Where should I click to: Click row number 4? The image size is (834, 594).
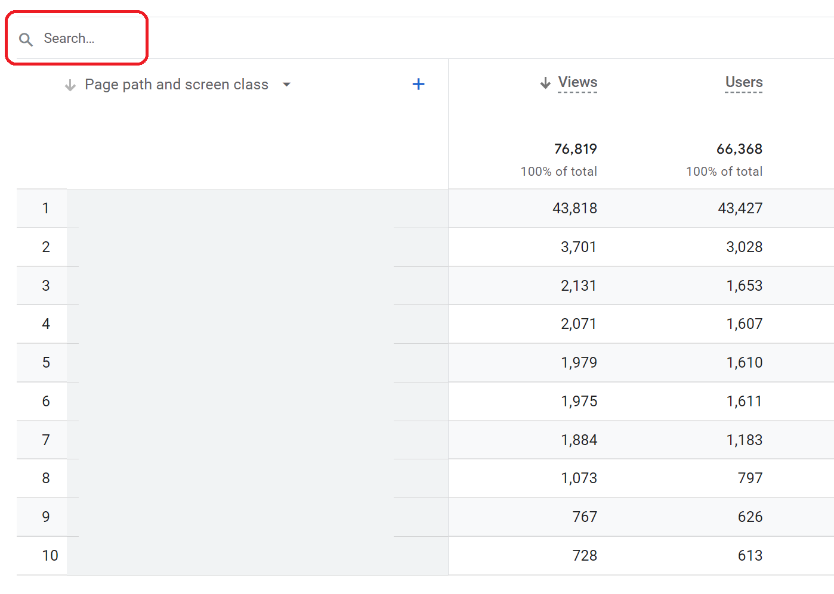tap(46, 324)
